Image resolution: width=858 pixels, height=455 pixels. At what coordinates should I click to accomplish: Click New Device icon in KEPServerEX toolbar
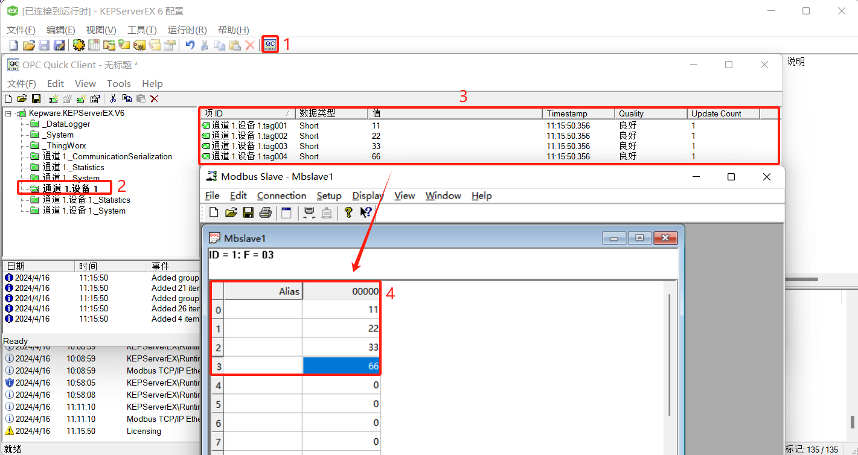click(94, 45)
